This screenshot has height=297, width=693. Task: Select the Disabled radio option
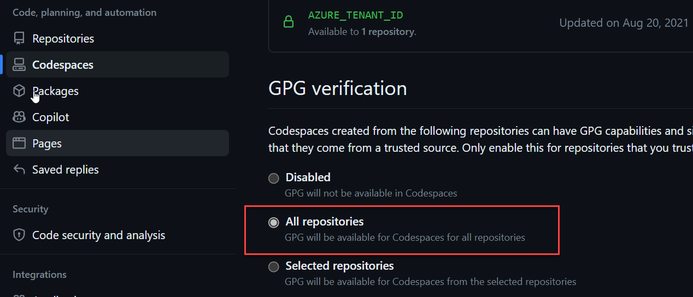click(273, 178)
